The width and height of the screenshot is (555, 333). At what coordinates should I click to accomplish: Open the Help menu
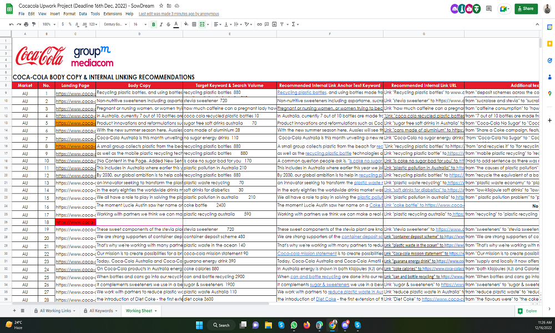point(129,14)
